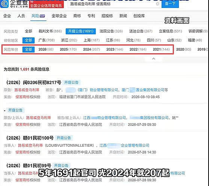
Task: Open case (2026)闽0206民初8217号
Action: tap(34, 82)
